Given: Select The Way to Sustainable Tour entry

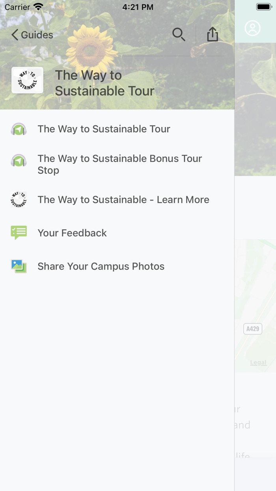Looking at the screenshot, I should pyautogui.click(x=104, y=129).
